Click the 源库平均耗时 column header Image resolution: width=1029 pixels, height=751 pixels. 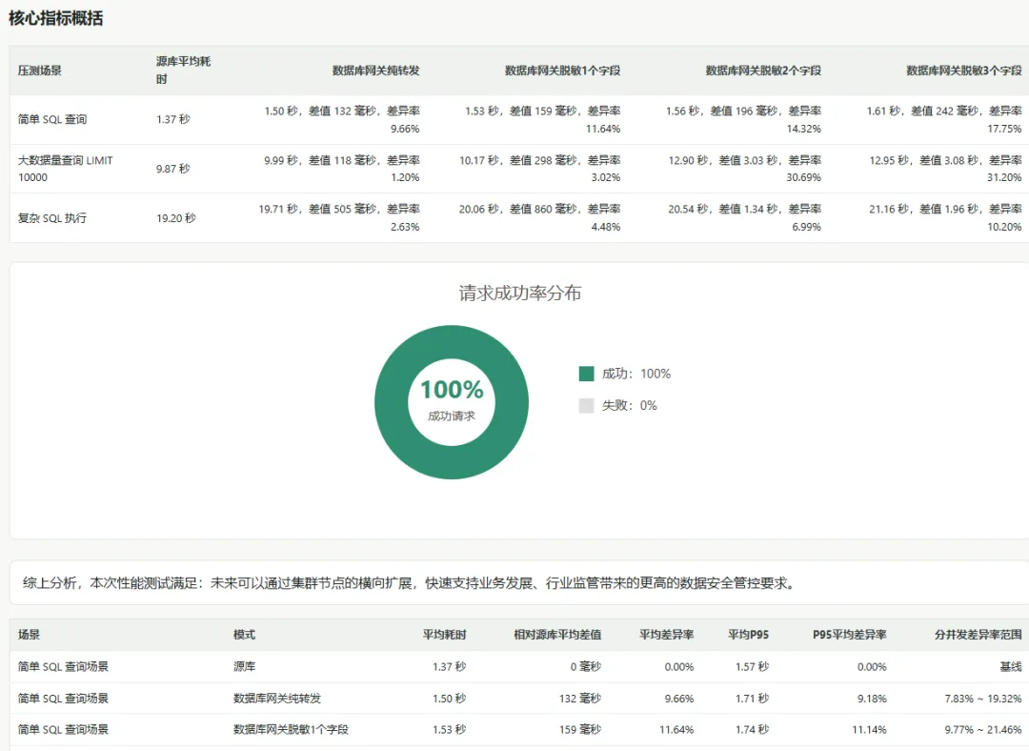[x=183, y=71]
